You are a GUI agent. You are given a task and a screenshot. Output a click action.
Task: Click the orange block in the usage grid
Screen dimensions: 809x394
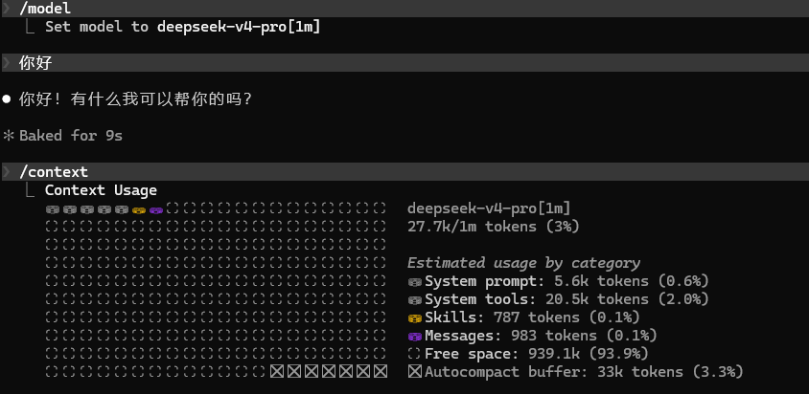pyautogui.click(x=139, y=209)
